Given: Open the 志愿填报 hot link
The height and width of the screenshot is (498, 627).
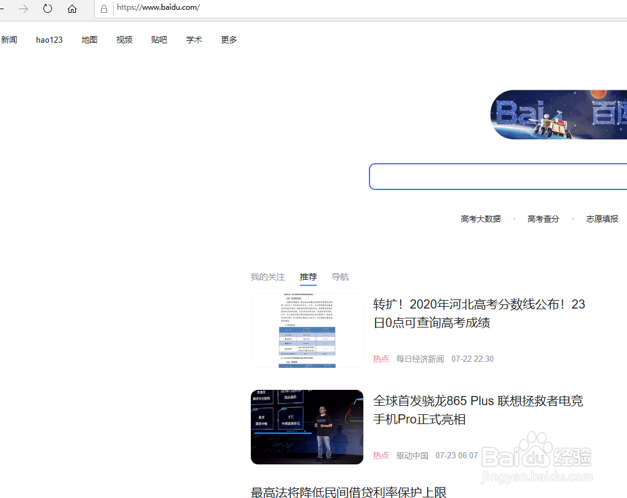Looking at the screenshot, I should click(602, 219).
